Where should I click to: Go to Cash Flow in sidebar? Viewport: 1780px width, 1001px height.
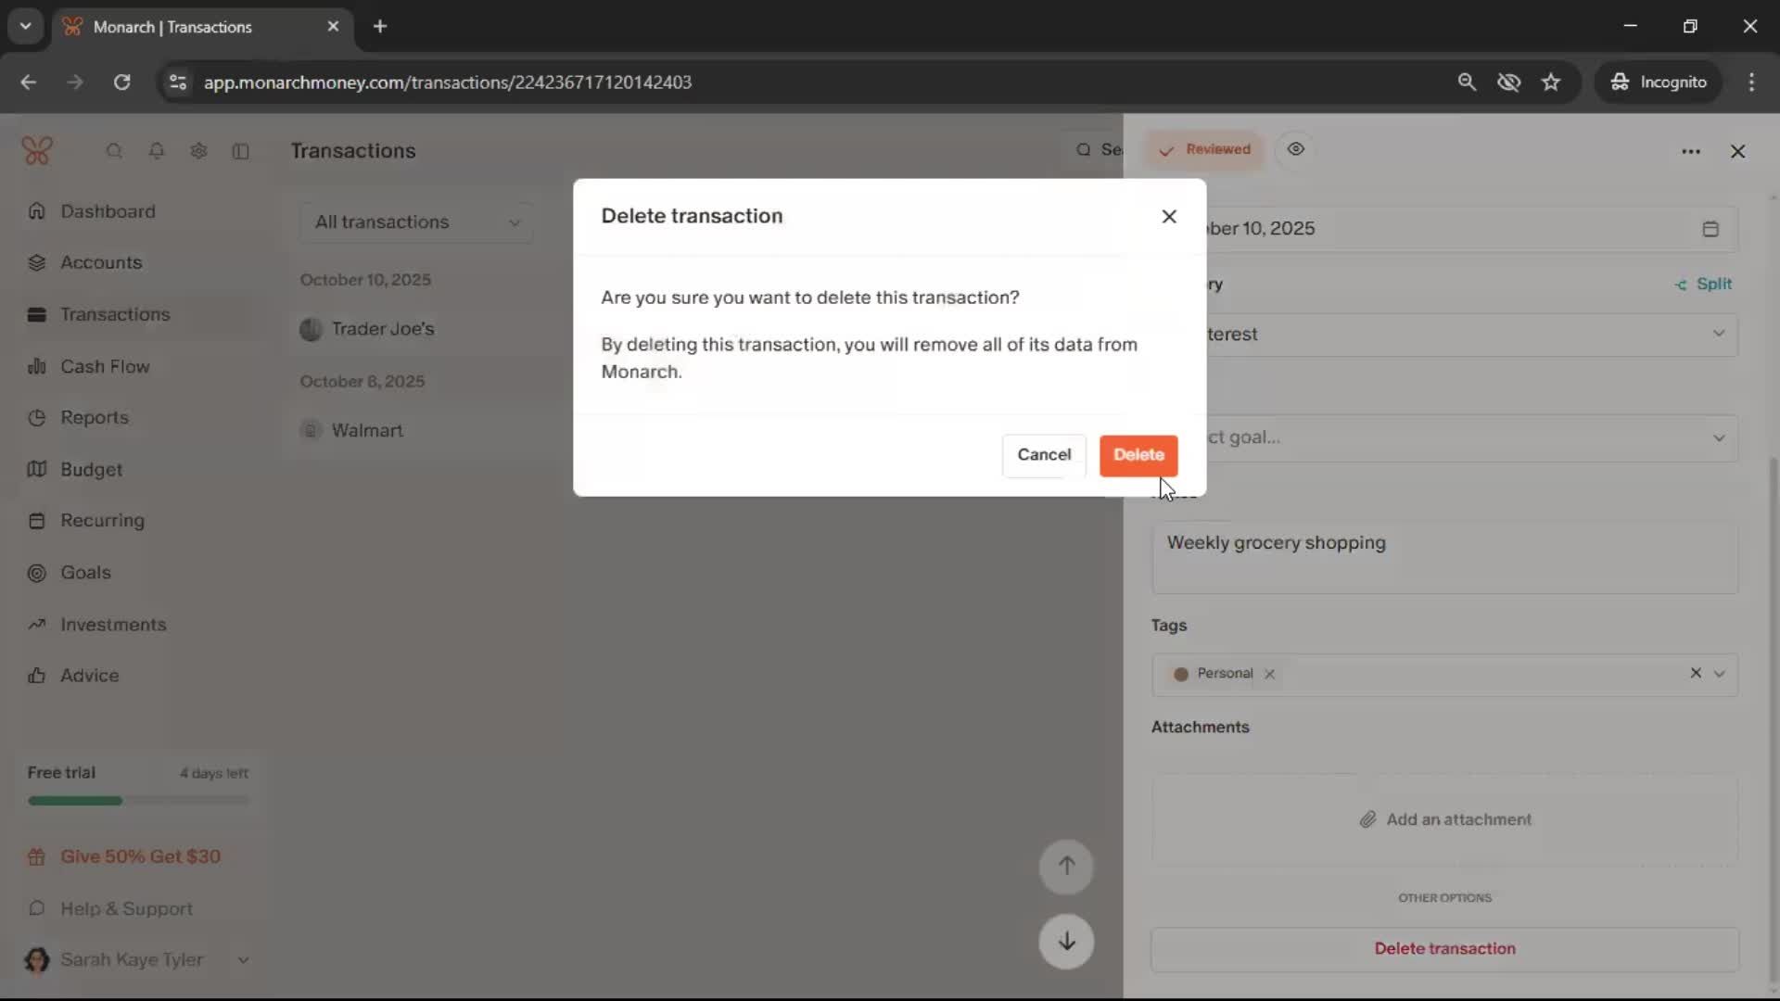105,366
